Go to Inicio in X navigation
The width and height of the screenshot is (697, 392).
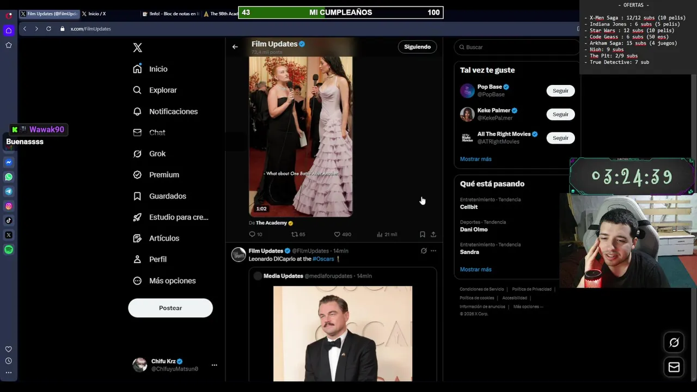[151, 69]
